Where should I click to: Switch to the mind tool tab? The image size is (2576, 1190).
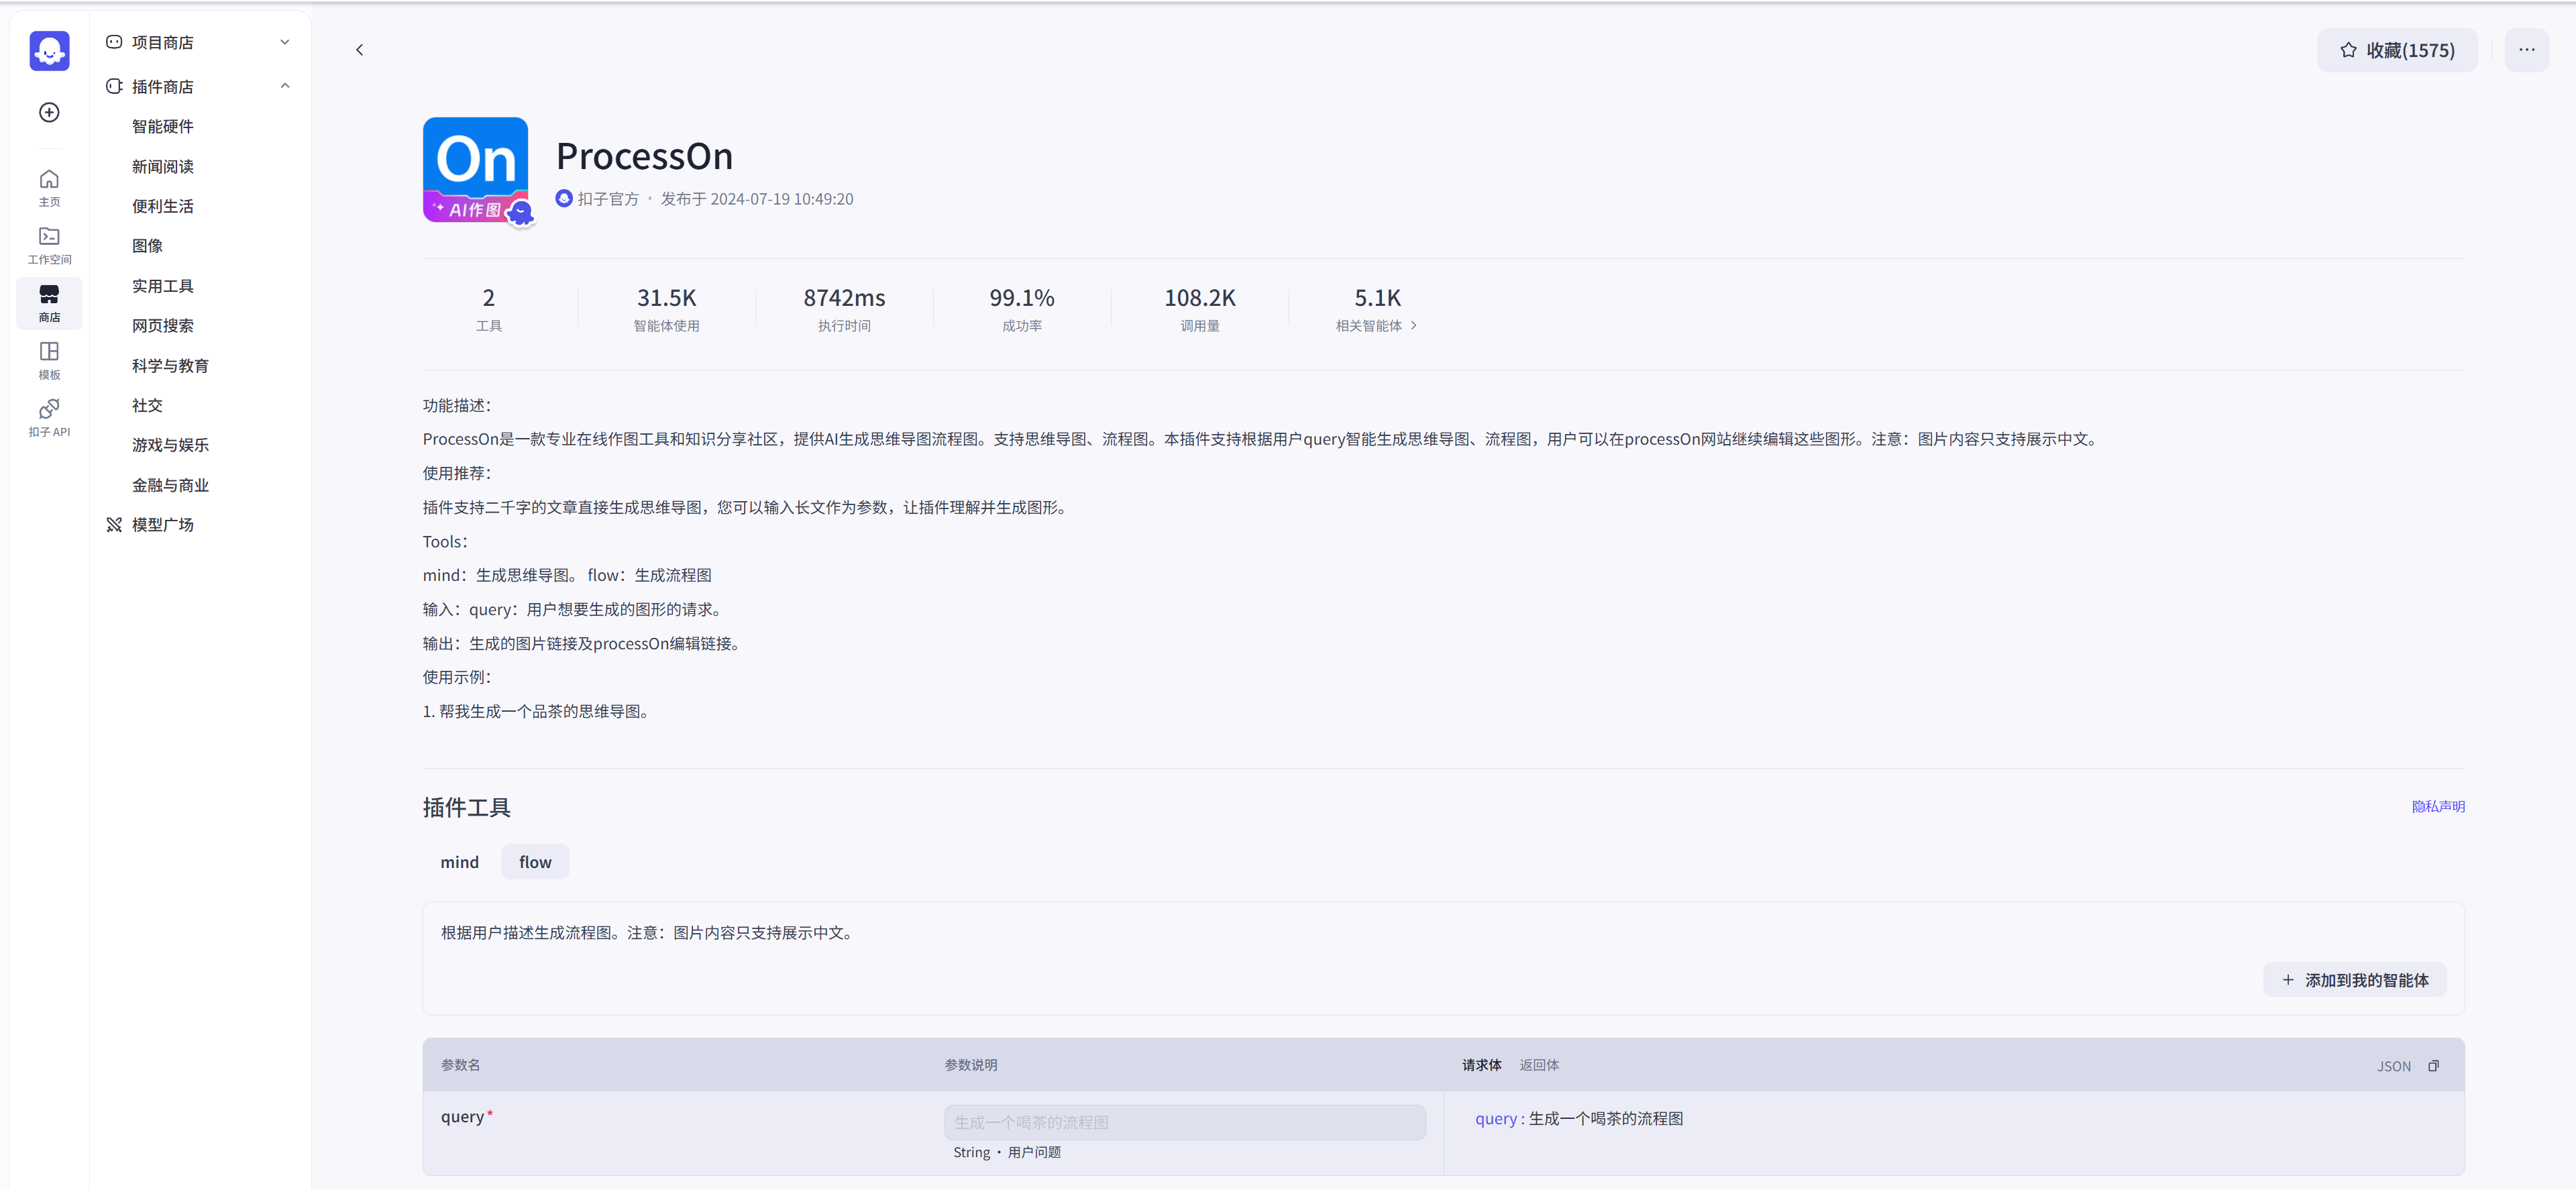pyautogui.click(x=459, y=862)
